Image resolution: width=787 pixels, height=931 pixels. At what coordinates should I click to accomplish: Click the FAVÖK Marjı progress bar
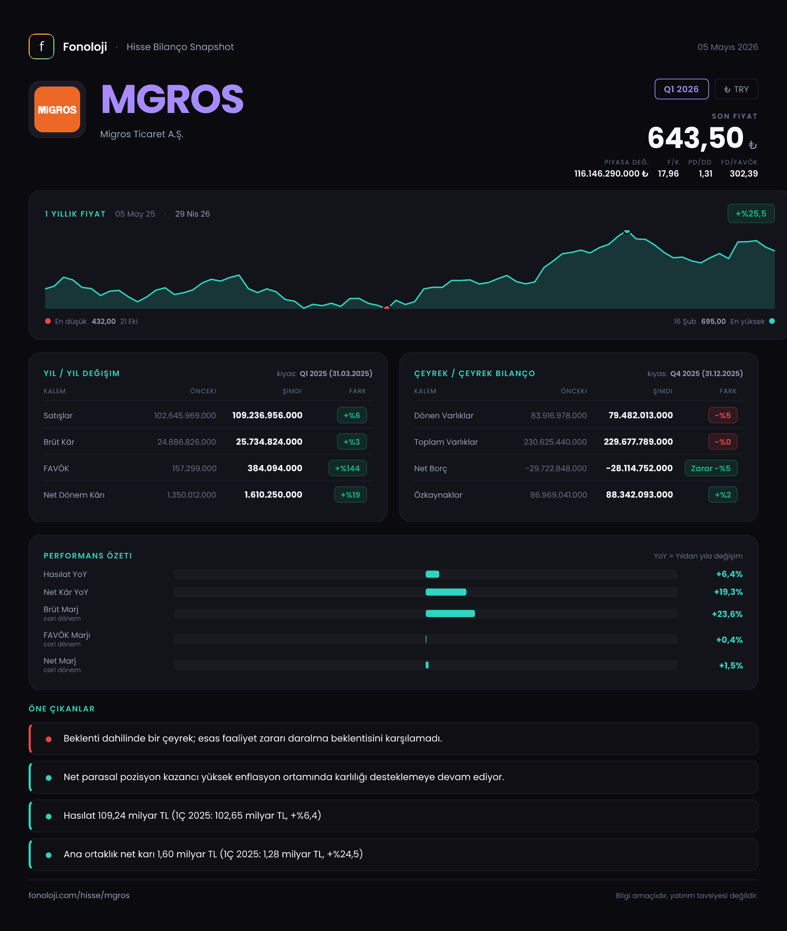click(426, 639)
